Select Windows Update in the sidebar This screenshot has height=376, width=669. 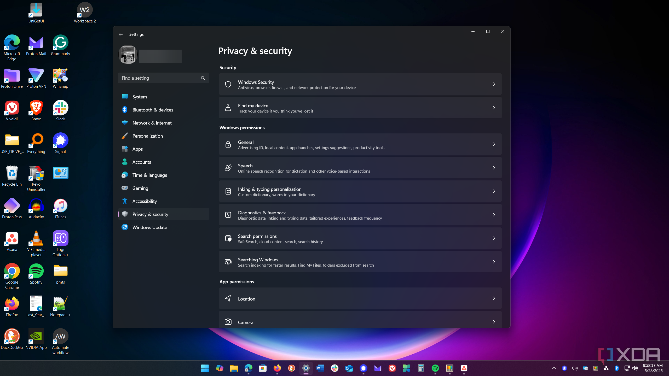pyautogui.click(x=164, y=227)
